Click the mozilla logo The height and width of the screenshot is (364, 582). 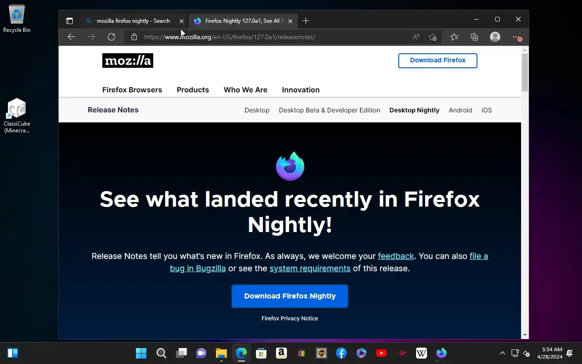(128, 61)
